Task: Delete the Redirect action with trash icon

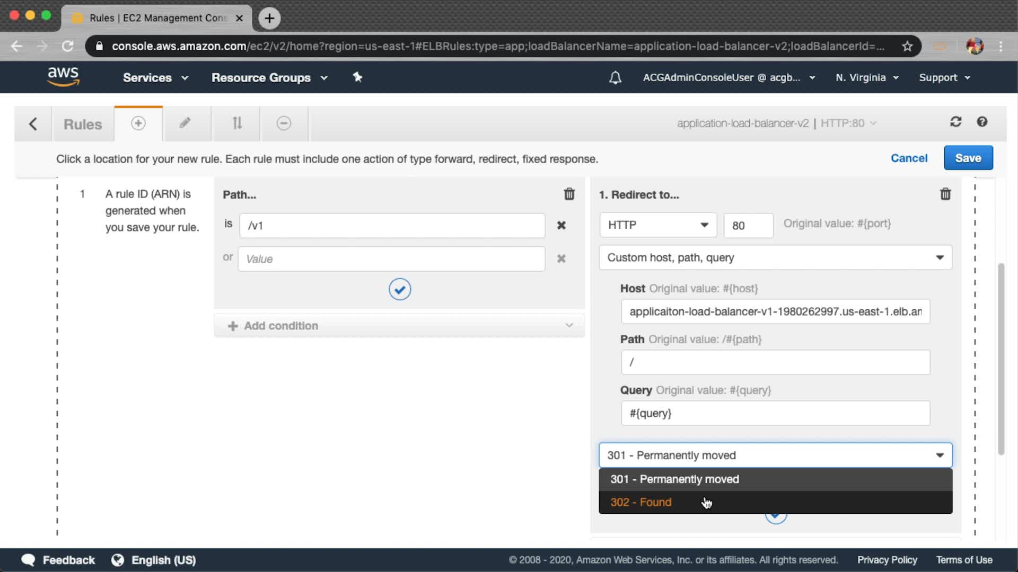Action: click(945, 194)
